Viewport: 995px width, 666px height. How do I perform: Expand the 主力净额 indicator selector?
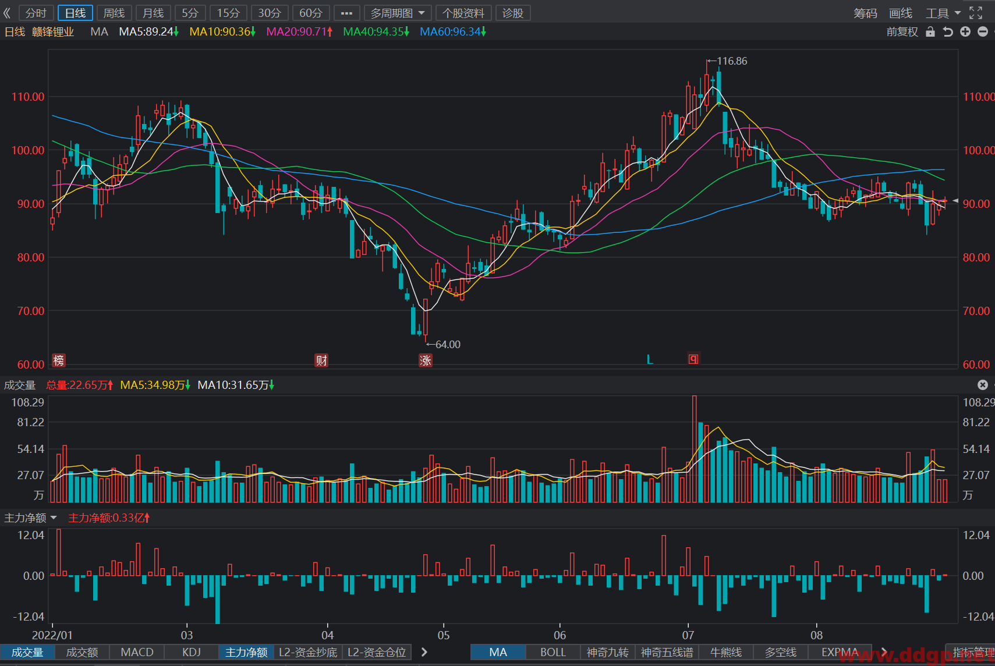(x=30, y=518)
